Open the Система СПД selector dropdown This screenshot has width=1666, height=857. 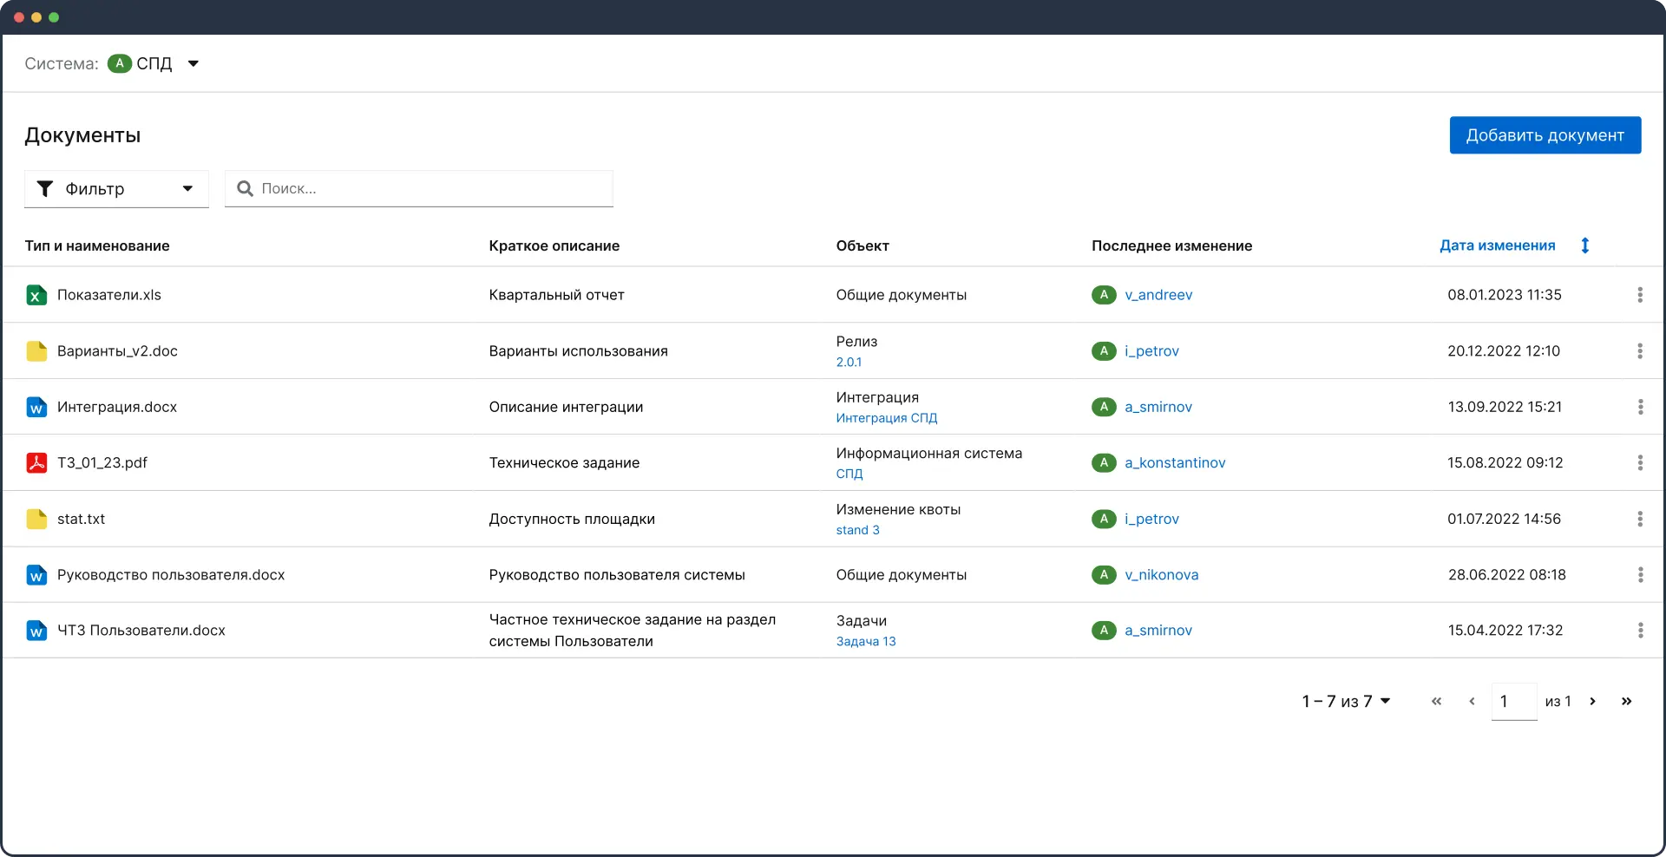193,63
